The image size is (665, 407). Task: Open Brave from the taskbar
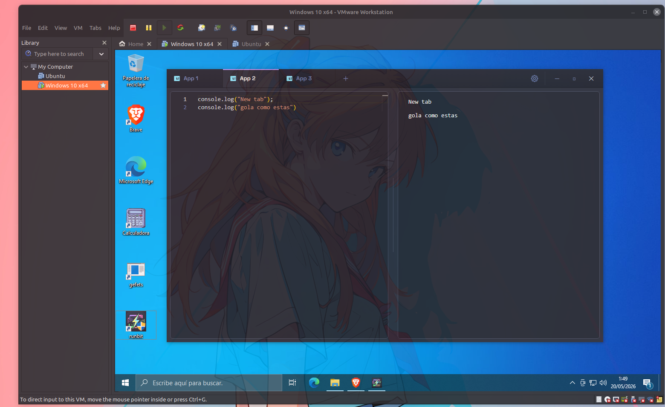[356, 383]
